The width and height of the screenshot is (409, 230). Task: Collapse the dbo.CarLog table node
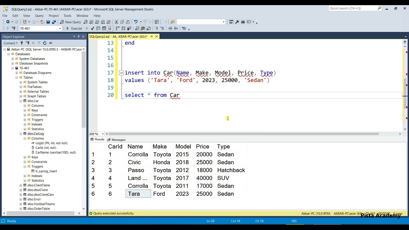pyautogui.click(x=21, y=134)
